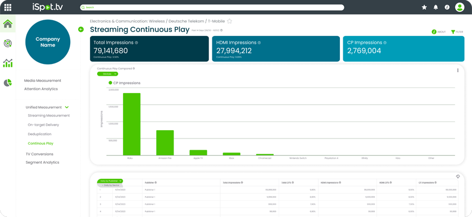The width and height of the screenshot is (472, 217).
Task: Select Streaming Measurement in the sidebar
Action: (x=49, y=116)
